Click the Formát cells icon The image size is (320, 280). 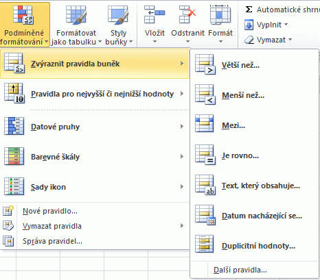tap(220, 14)
